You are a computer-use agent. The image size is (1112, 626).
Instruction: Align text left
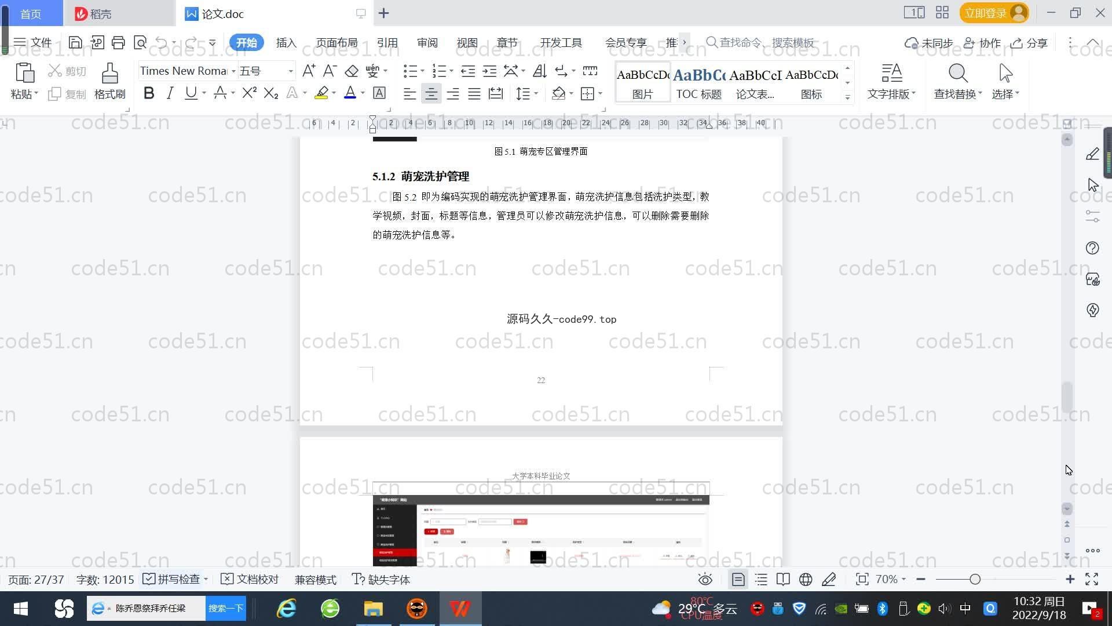tap(409, 93)
